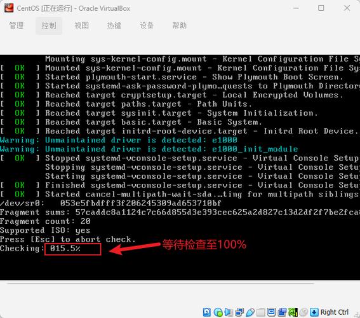Screen dimensions: 360x318
Task: Open the network adapters status icon
Action: [x=239, y=312]
